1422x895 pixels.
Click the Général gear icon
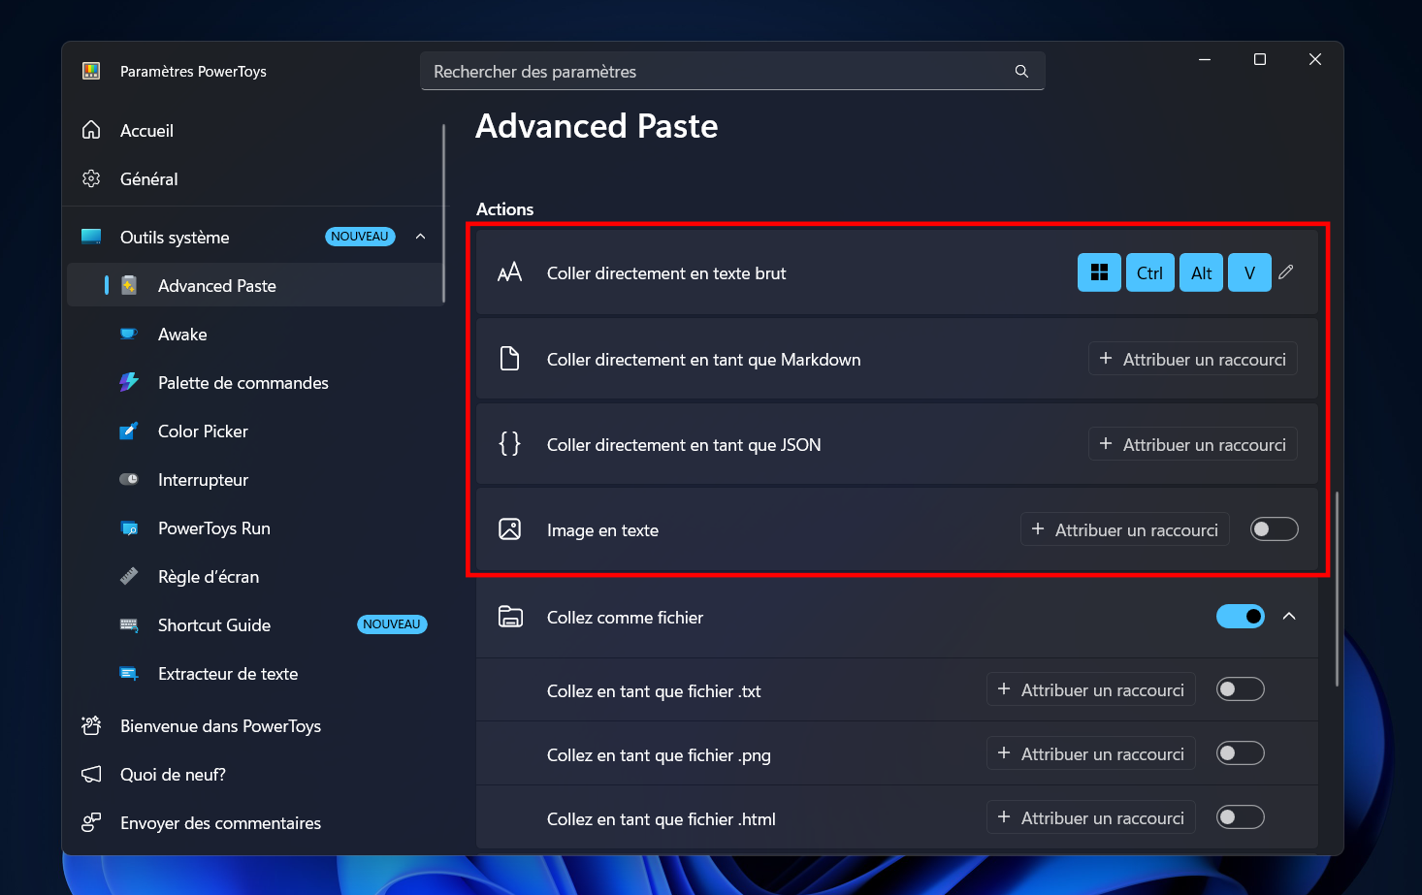91,178
